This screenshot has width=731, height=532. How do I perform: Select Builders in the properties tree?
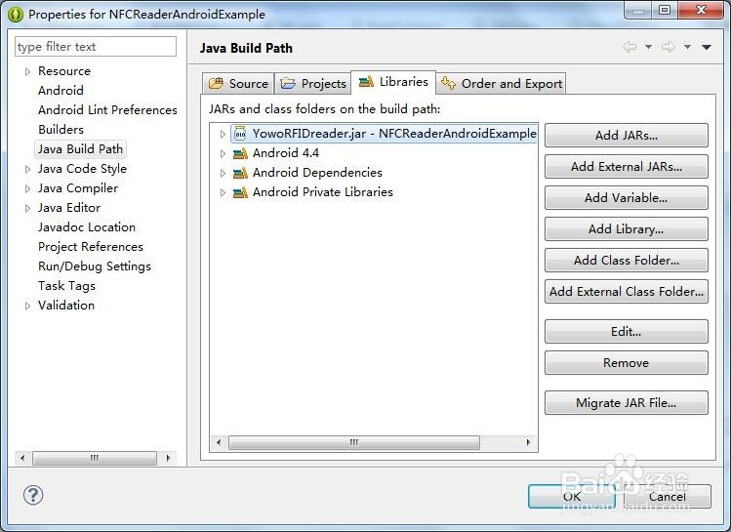pos(61,130)
